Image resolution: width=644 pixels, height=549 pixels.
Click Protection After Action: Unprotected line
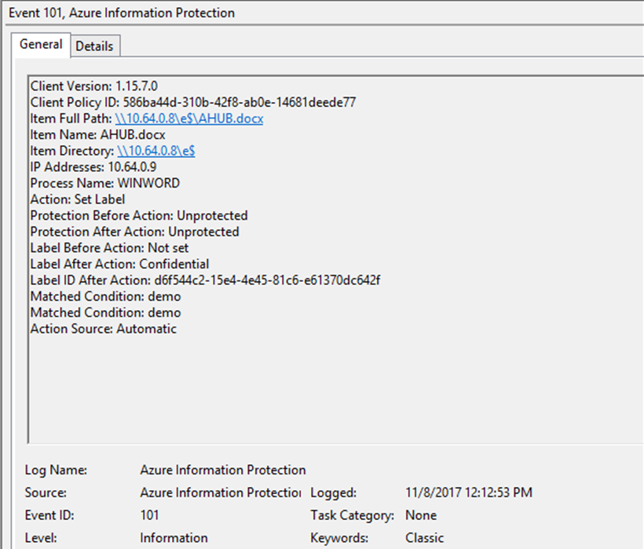click(135, 232)
